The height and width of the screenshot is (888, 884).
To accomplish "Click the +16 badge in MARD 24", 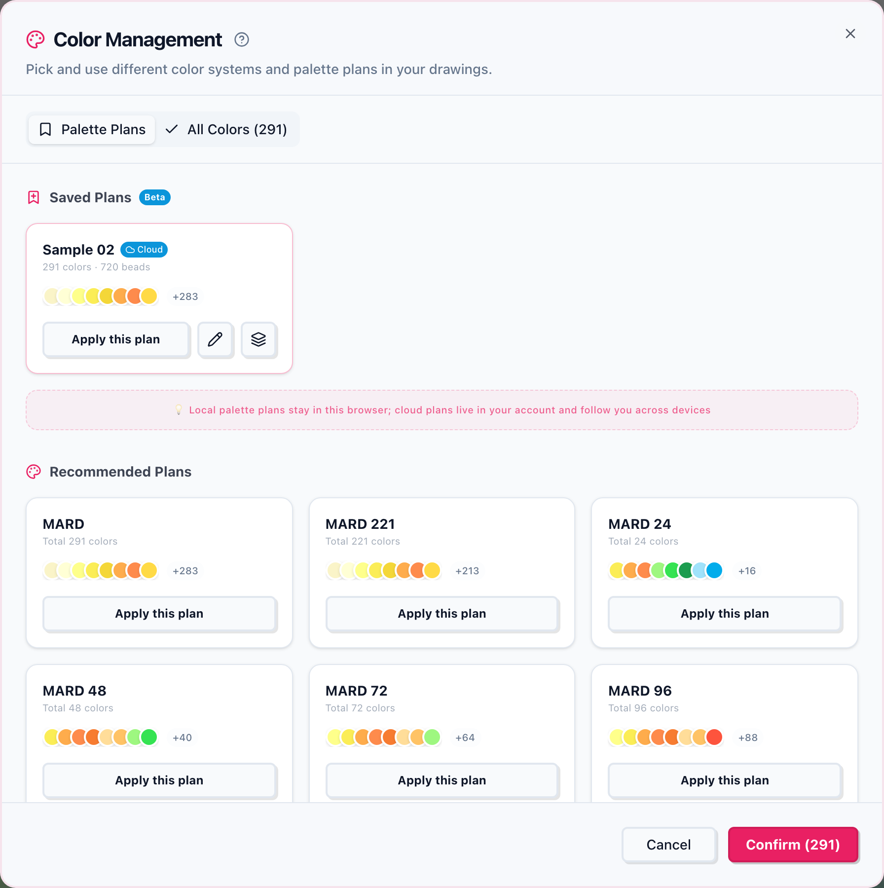I will [x=747, y=571].
